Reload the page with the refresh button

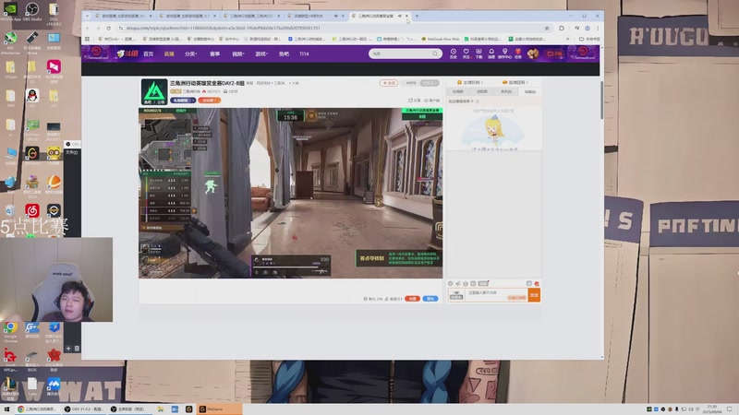pos(108,29)
